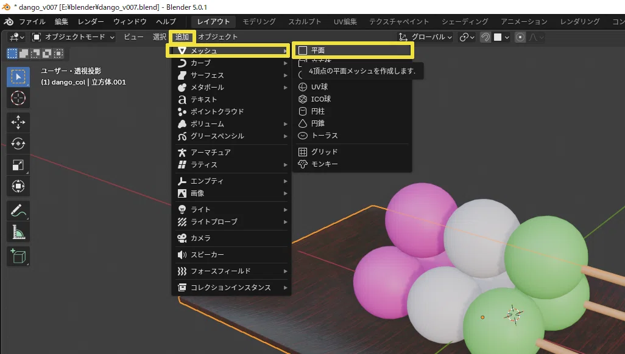
Task: Pick the Scale tool
Action: tap(18, 165)
